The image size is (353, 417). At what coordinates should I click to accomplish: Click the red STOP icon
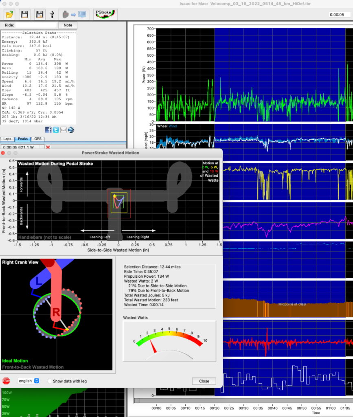pyautogui.click(x=6, y=380)
